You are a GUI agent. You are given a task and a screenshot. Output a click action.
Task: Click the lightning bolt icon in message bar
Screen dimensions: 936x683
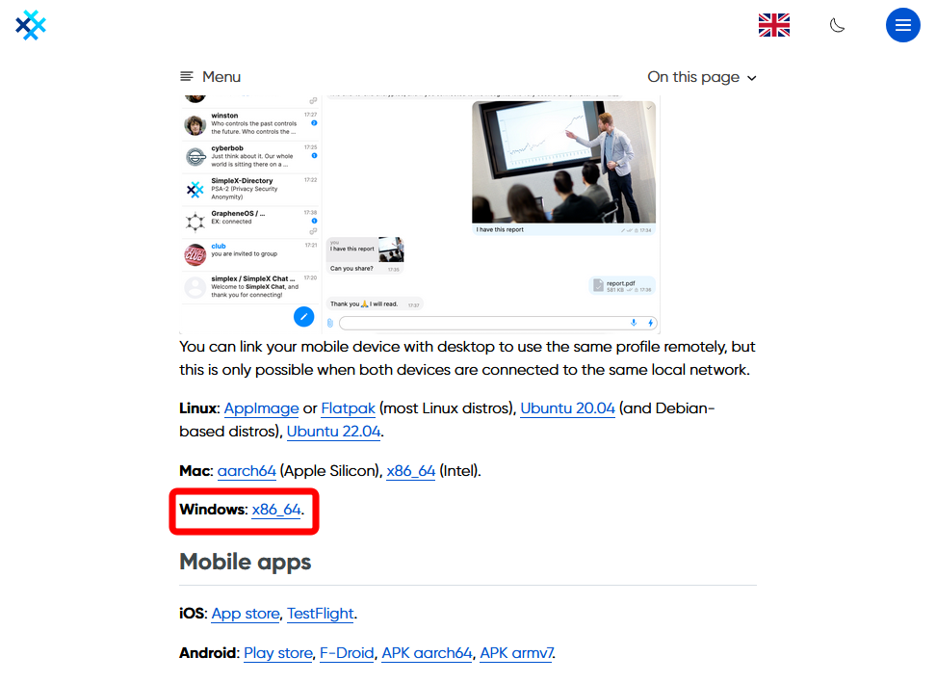(650, 323)
